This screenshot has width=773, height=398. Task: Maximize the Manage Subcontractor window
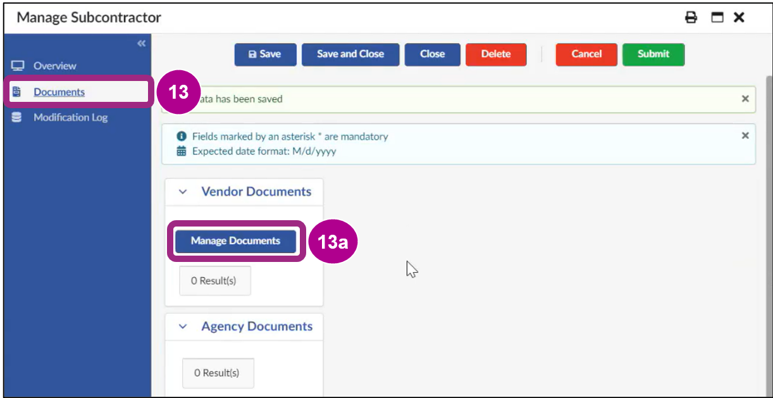[717, 18]
